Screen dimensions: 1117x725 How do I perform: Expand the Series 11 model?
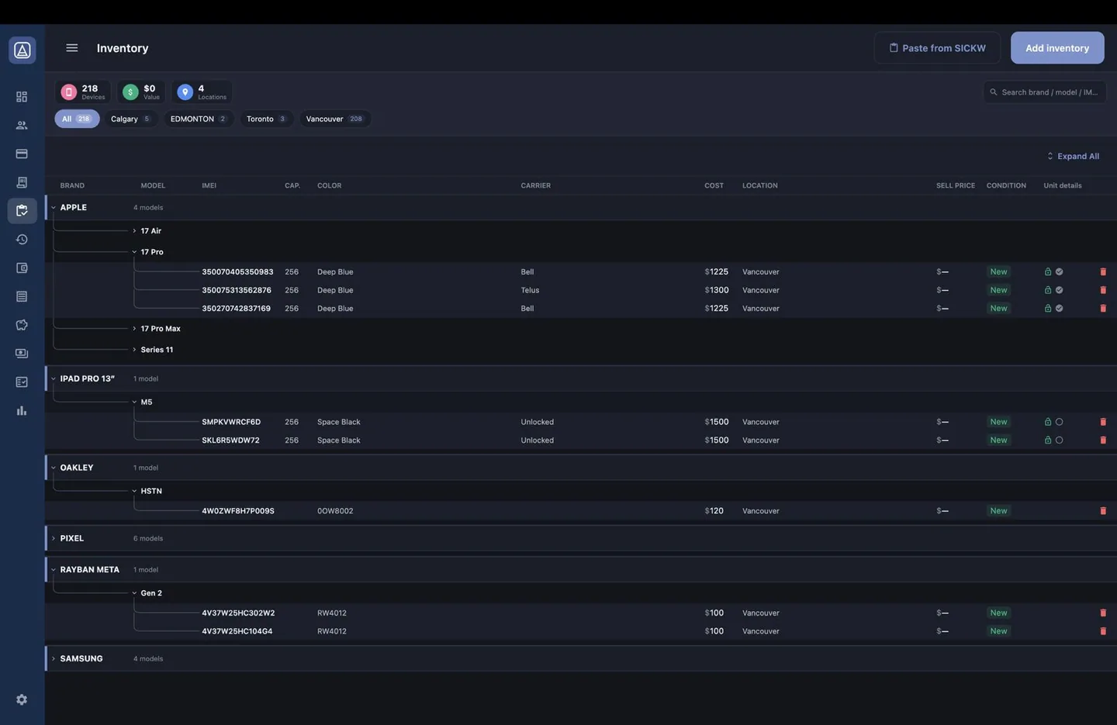pyautogui.click(x=134, y=350)
